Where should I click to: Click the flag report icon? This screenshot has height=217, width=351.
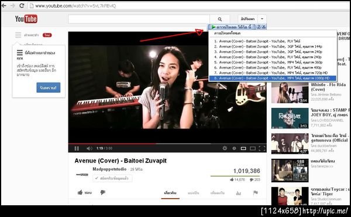[256, 192]
